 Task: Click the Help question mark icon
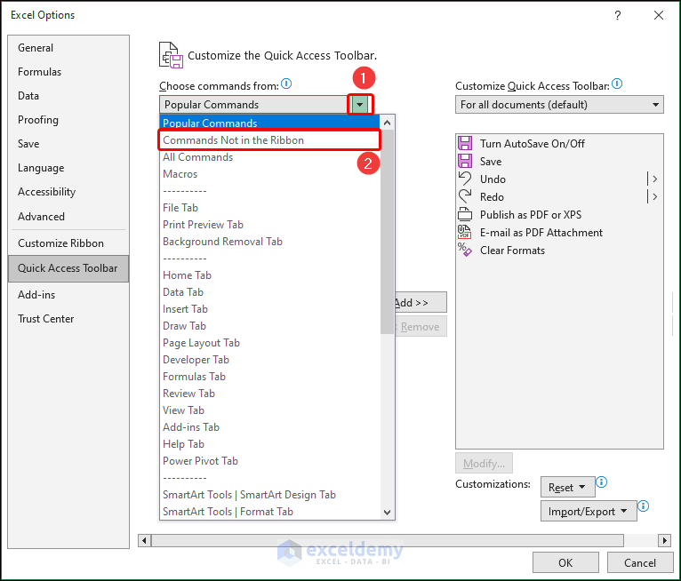point(618,16)
